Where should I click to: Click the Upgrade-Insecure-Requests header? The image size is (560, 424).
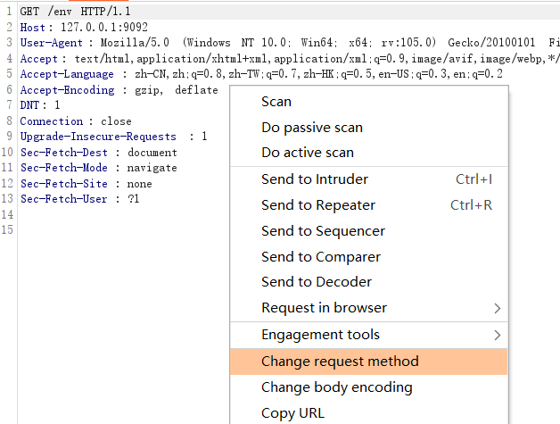(x=98, y=137)
